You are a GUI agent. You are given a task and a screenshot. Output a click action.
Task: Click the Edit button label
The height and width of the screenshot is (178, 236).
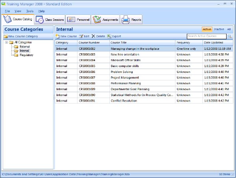coord(87,36)
